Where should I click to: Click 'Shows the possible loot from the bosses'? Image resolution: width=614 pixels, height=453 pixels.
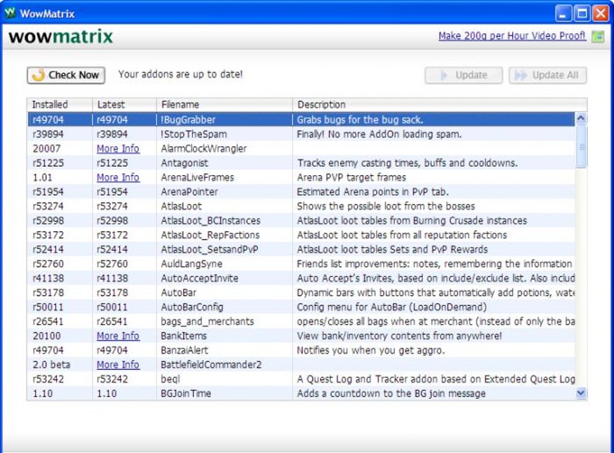[386, 206]
